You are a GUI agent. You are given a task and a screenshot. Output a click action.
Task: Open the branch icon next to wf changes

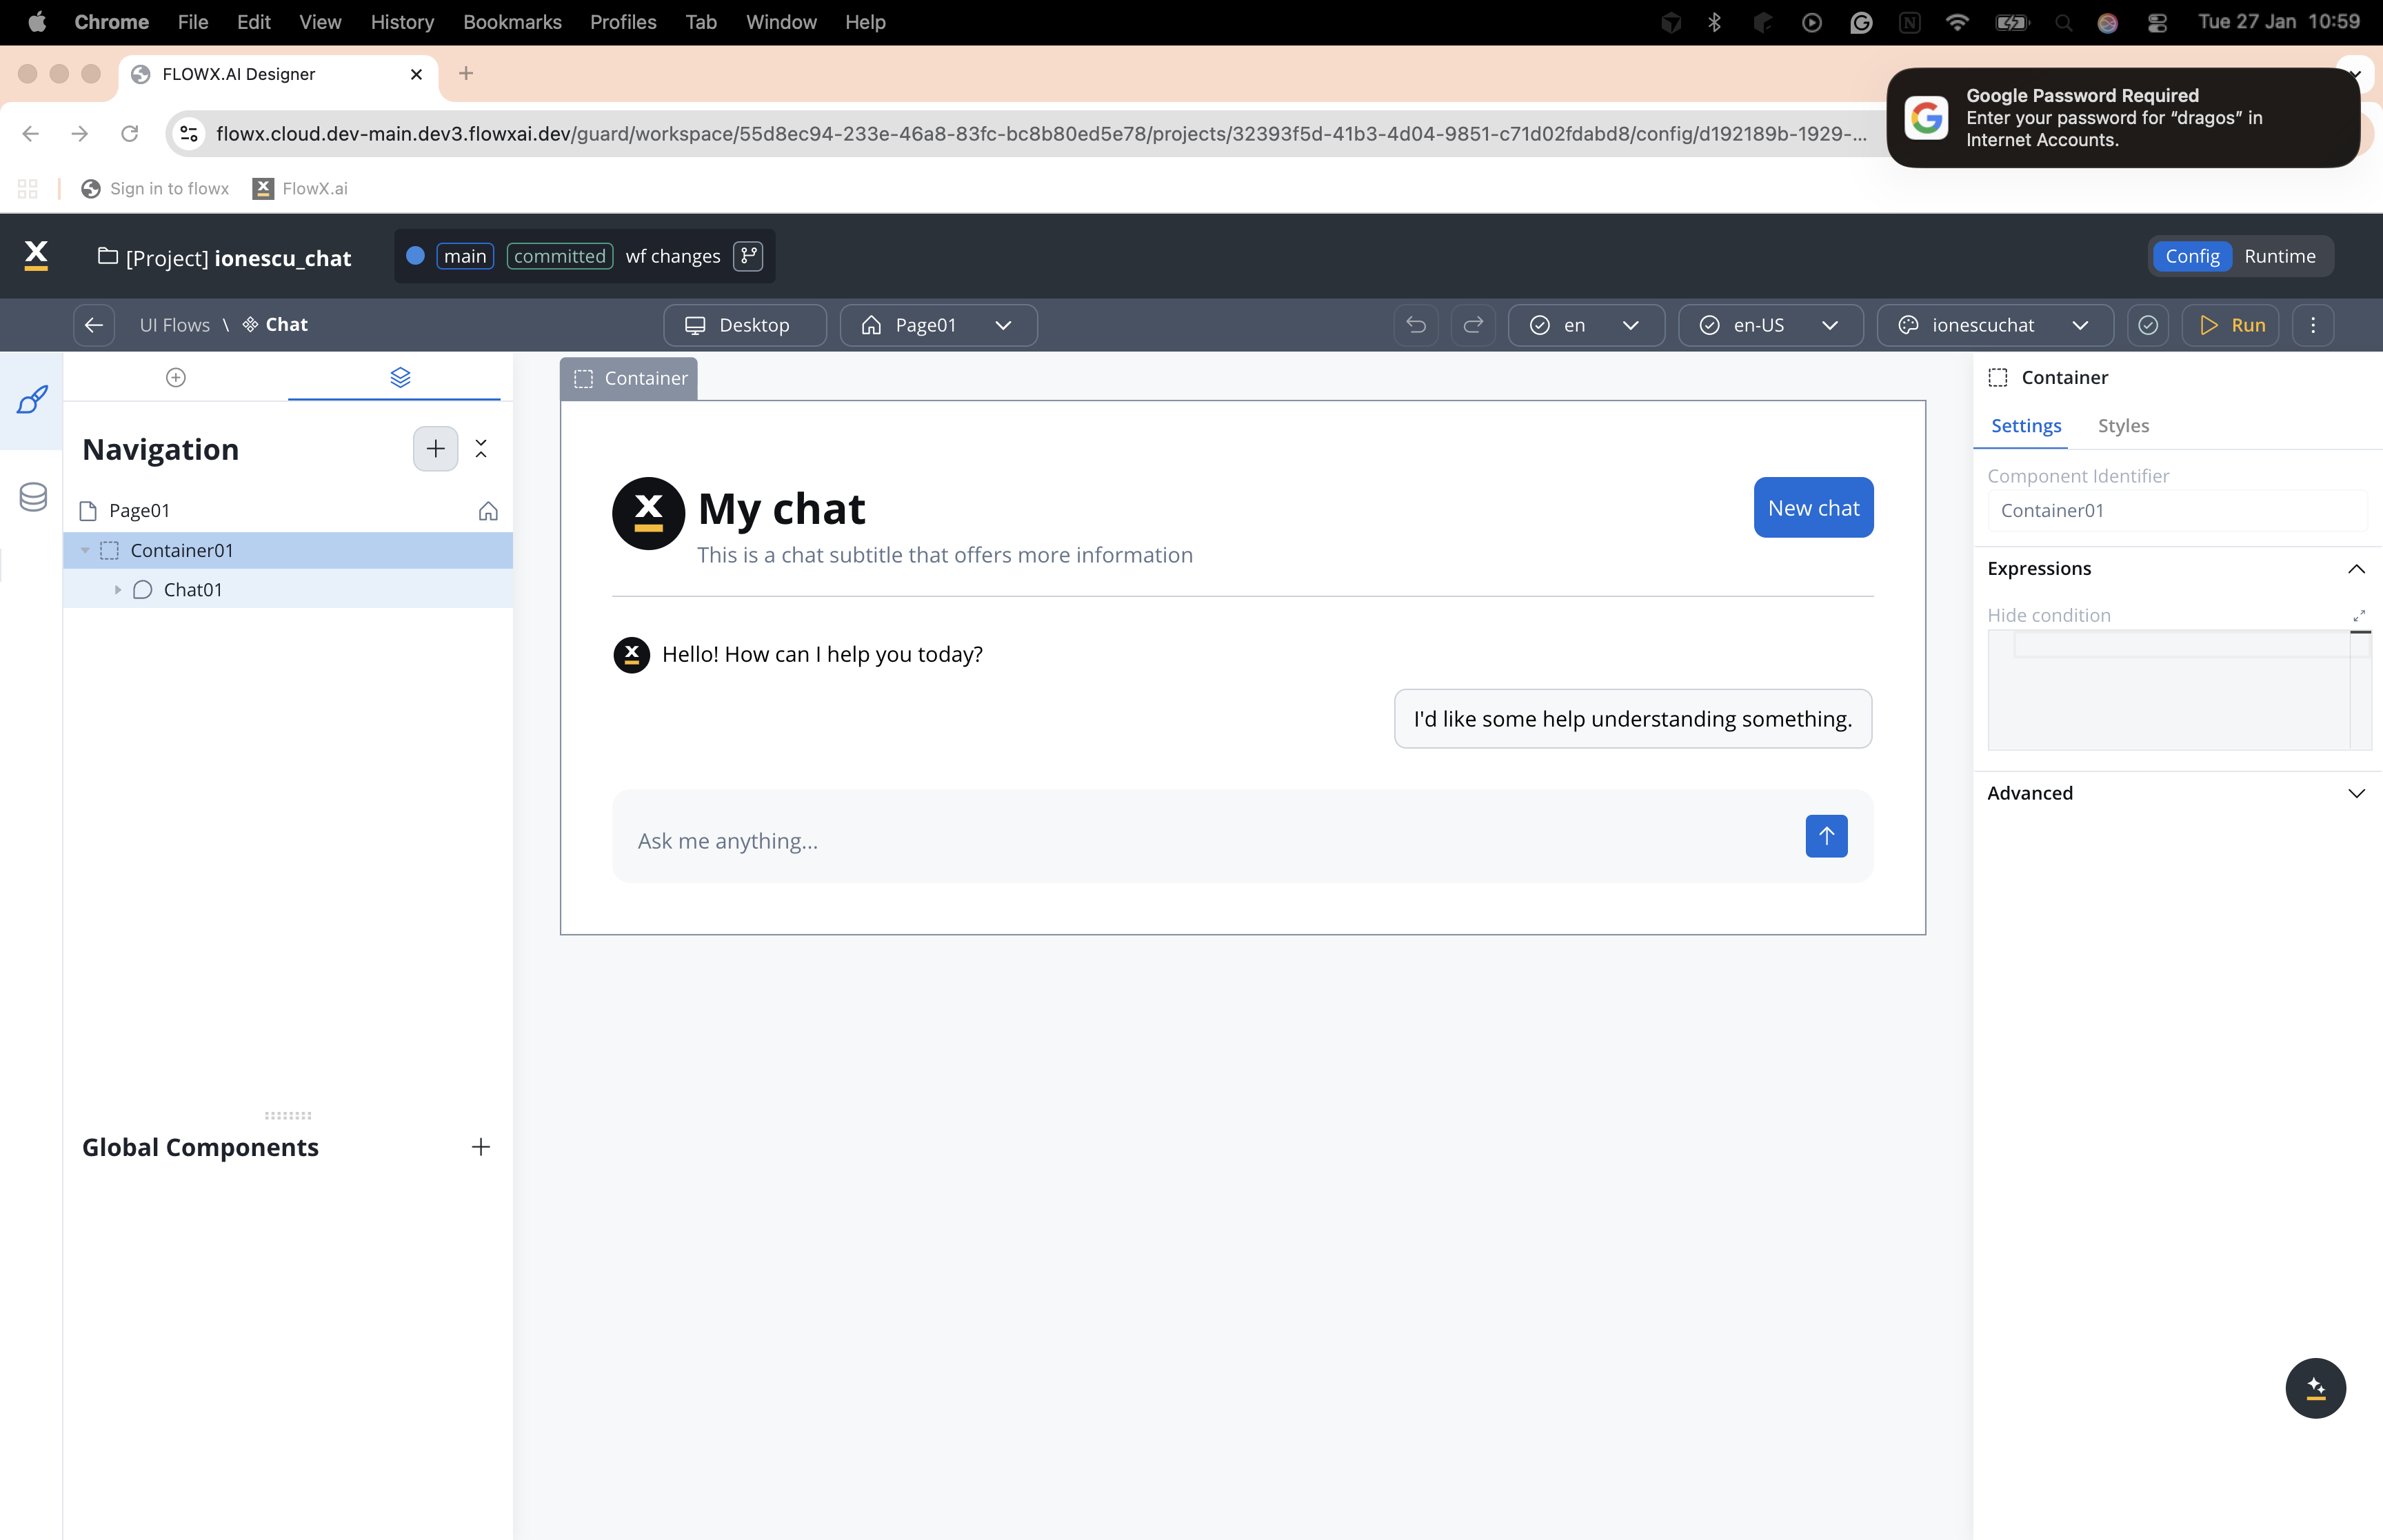[748, 256]
